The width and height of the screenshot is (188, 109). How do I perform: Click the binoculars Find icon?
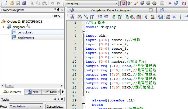point(79,17)
